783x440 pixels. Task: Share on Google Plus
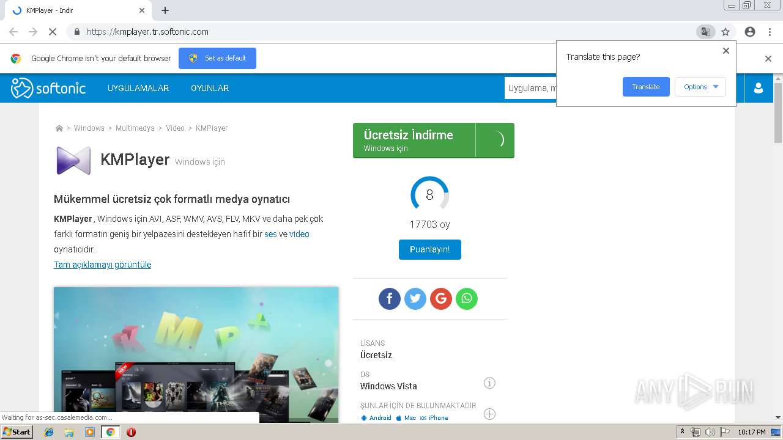tap(441, 299)
